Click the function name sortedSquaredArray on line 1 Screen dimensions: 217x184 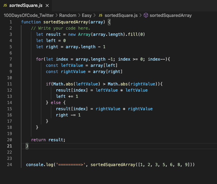pyautogui.click(x=66, y=22)
